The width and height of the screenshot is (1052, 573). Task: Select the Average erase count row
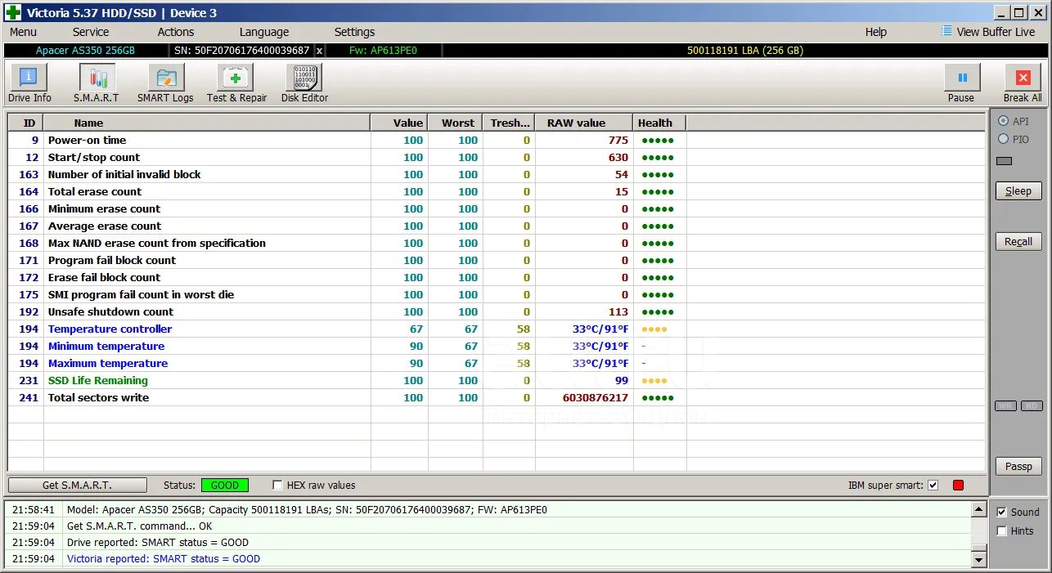pyautogui.click(x=497, y=226)
